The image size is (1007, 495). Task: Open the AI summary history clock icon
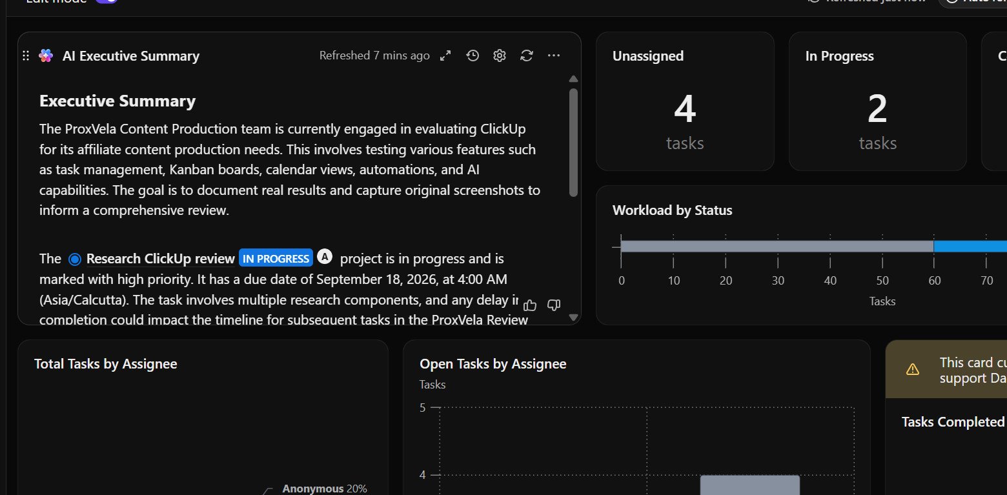point(473,56)
